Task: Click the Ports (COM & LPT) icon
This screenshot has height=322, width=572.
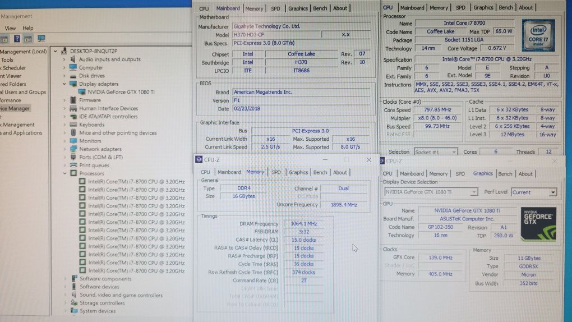Action: click(x=73, y=157)
